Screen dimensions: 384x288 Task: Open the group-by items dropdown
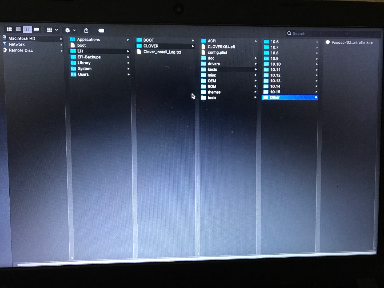[52, 30]
